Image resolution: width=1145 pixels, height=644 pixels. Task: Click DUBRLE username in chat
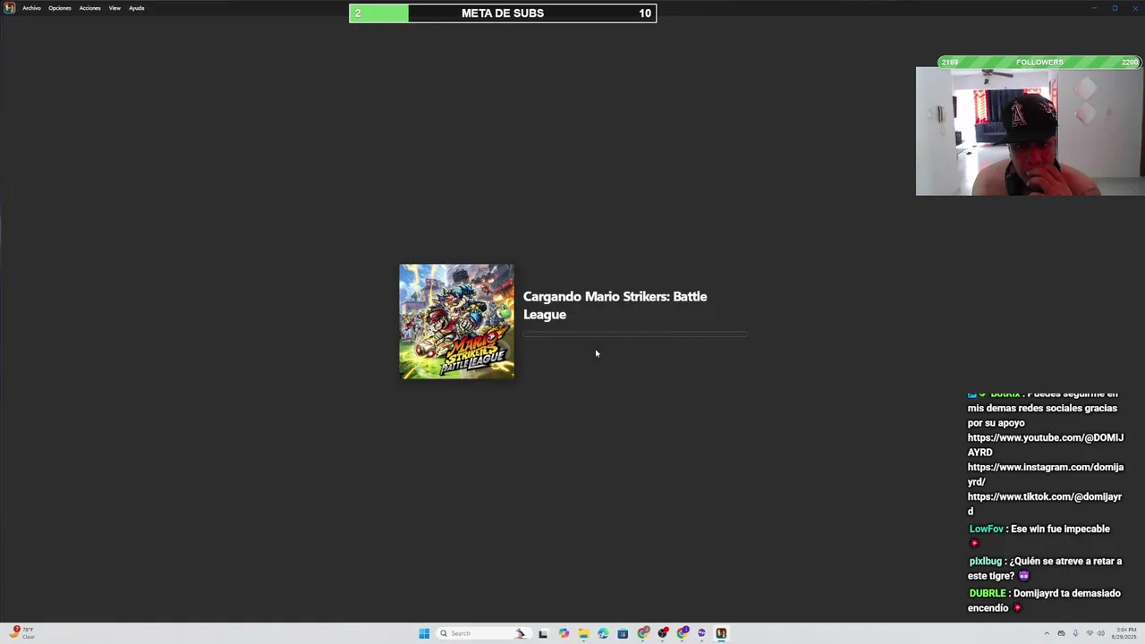tap(988, 593)
